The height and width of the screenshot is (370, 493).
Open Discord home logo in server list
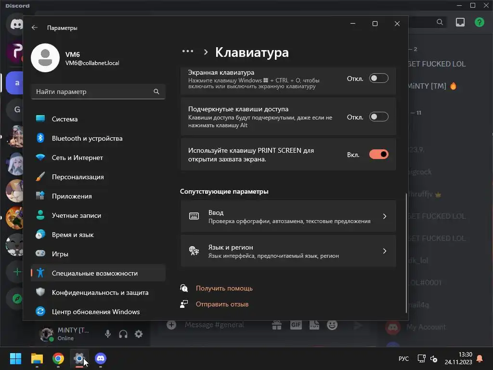click(x=15, y=24)
